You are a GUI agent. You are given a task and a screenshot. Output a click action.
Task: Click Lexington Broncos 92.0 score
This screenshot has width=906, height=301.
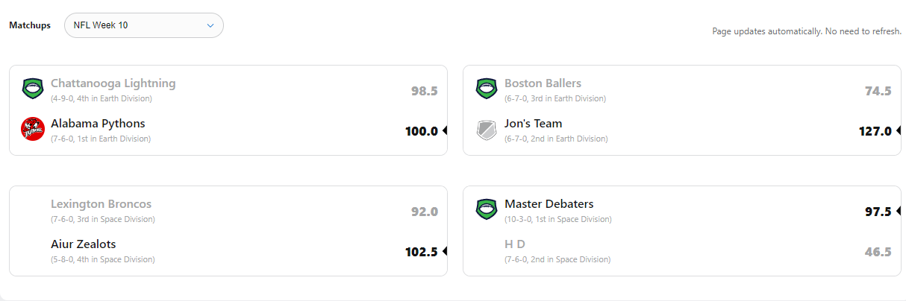pyautogui.click(x=424, y=212)
